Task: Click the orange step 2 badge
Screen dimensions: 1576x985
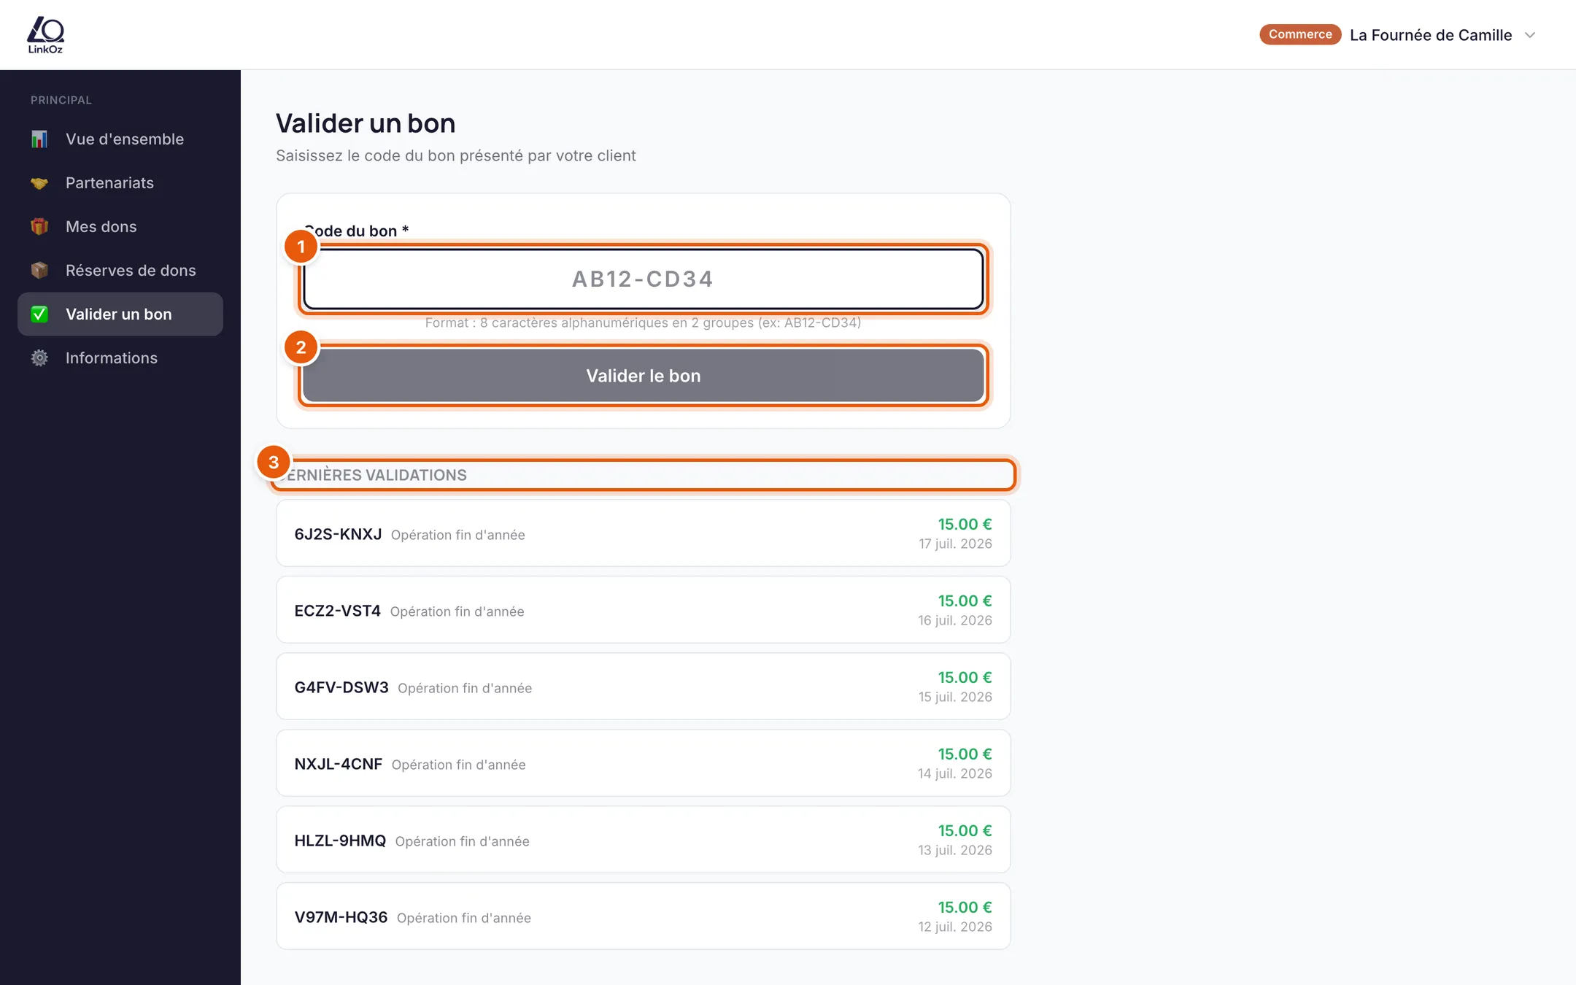Action: tap(301, 347)
